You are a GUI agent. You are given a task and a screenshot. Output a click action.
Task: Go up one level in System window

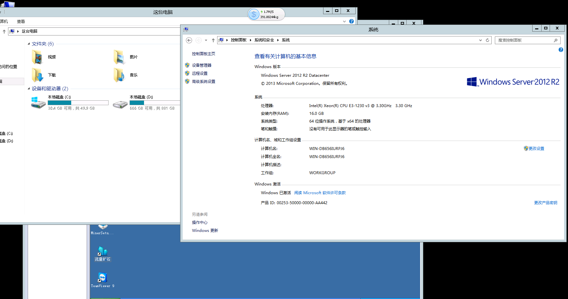coord(213,40)
